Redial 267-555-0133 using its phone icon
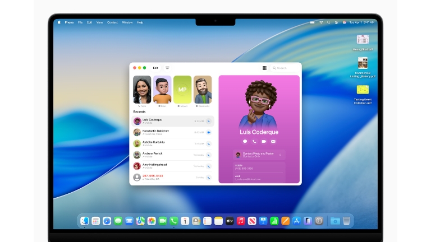The width and height of the screenshot is (431, 242). coord(209,178)
